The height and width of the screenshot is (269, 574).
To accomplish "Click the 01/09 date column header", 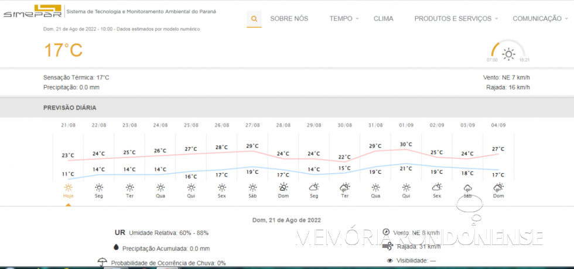I will click(406, 125).
